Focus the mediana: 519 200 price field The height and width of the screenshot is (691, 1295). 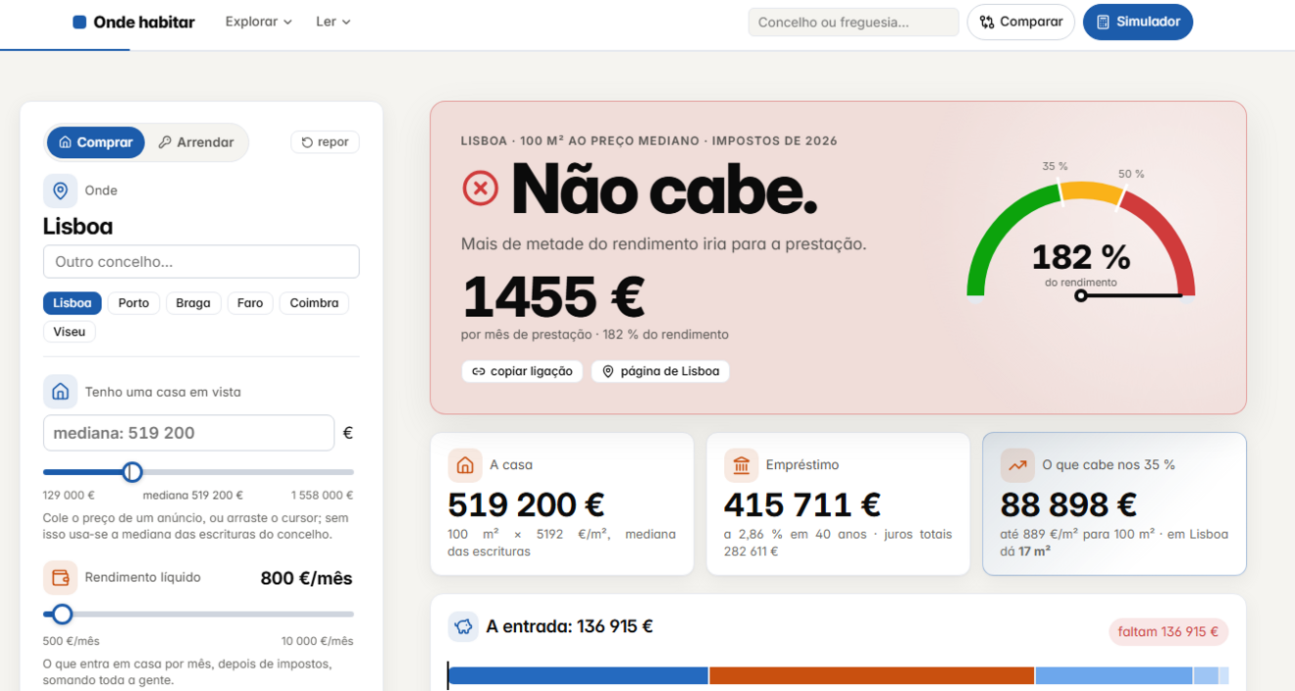pos(188,433)
